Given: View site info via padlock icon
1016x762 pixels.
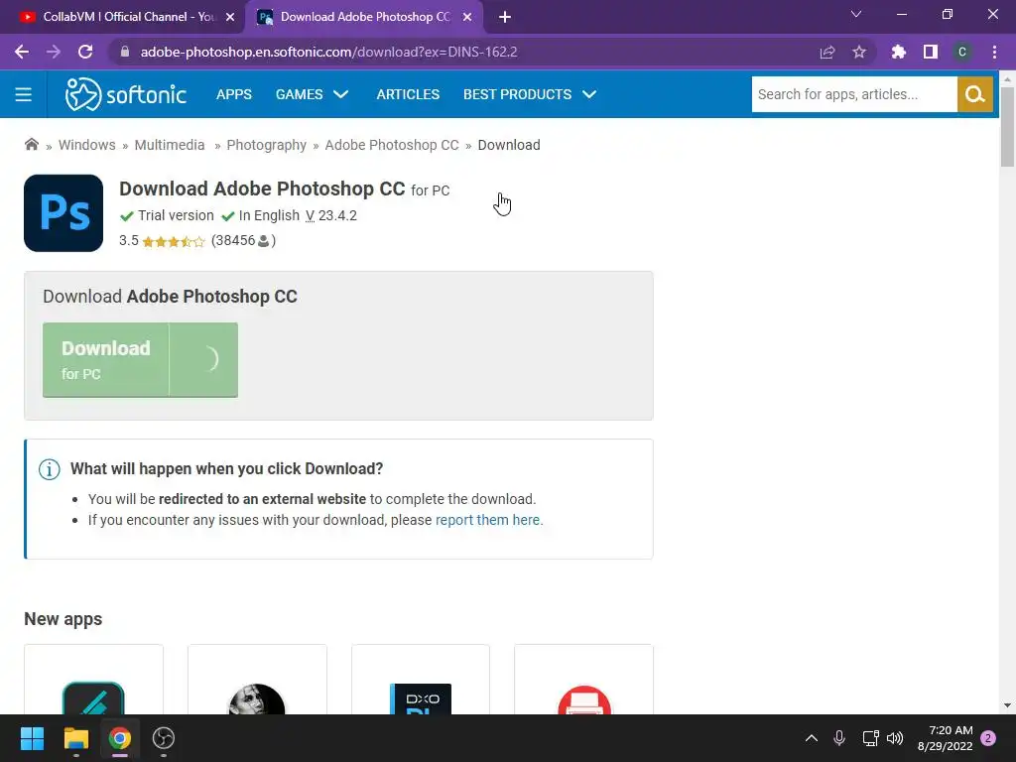Looking at the screenshot, I should 125,52.
